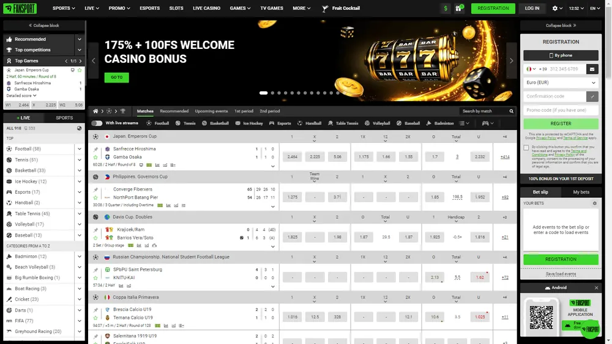Open the SPORTS menu dropdown
The image size is (612, 344).
point(64,8)
